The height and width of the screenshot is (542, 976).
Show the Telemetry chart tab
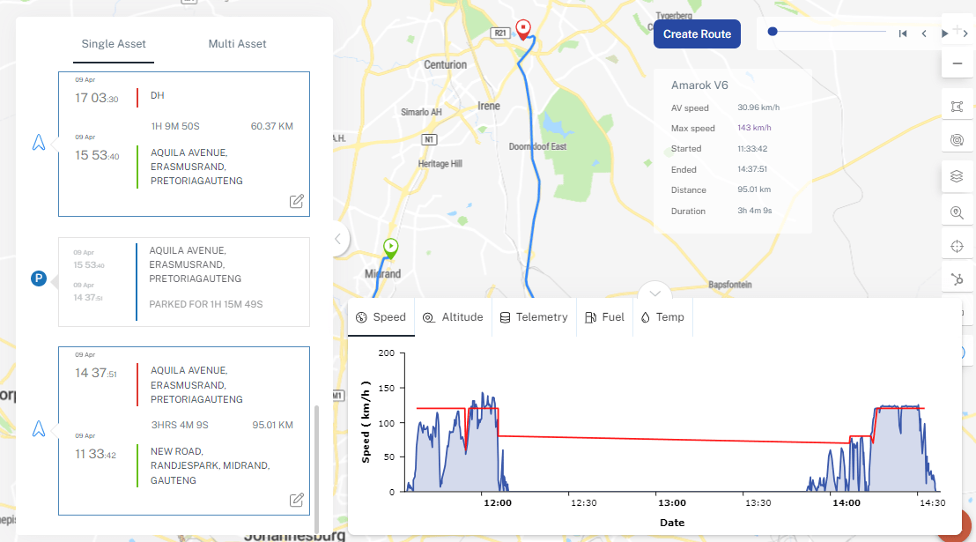click(x=533, y=317)
